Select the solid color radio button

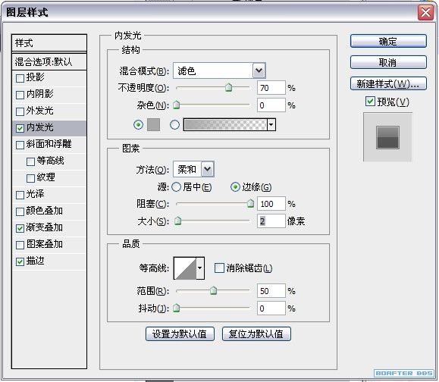[138, 124]
